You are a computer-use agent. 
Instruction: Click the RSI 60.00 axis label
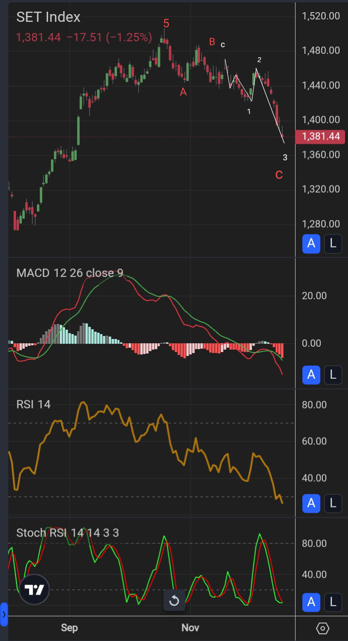coord(314,441)
